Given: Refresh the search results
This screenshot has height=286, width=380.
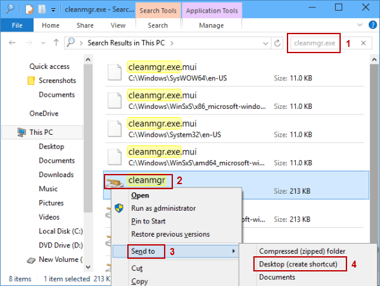Looking at the screenshot, I should [277, 43].
